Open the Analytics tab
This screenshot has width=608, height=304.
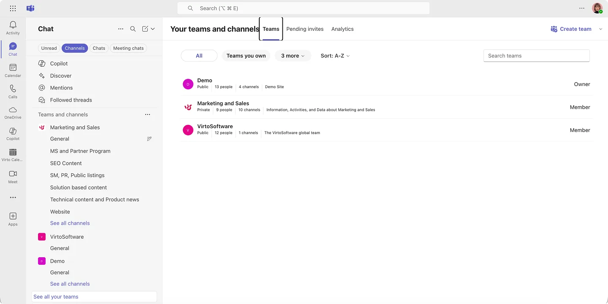tap(342, 29)
